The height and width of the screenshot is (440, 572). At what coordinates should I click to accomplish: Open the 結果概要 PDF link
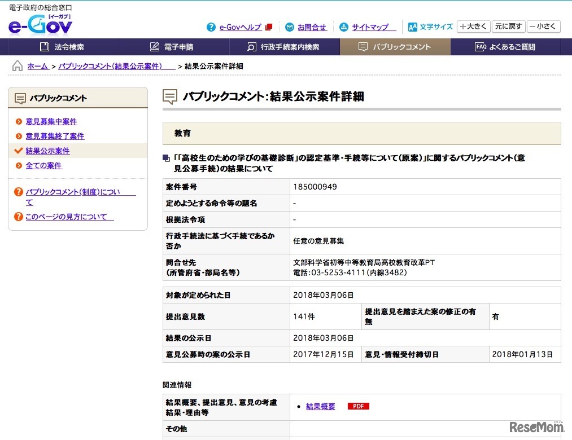point(321,406)
